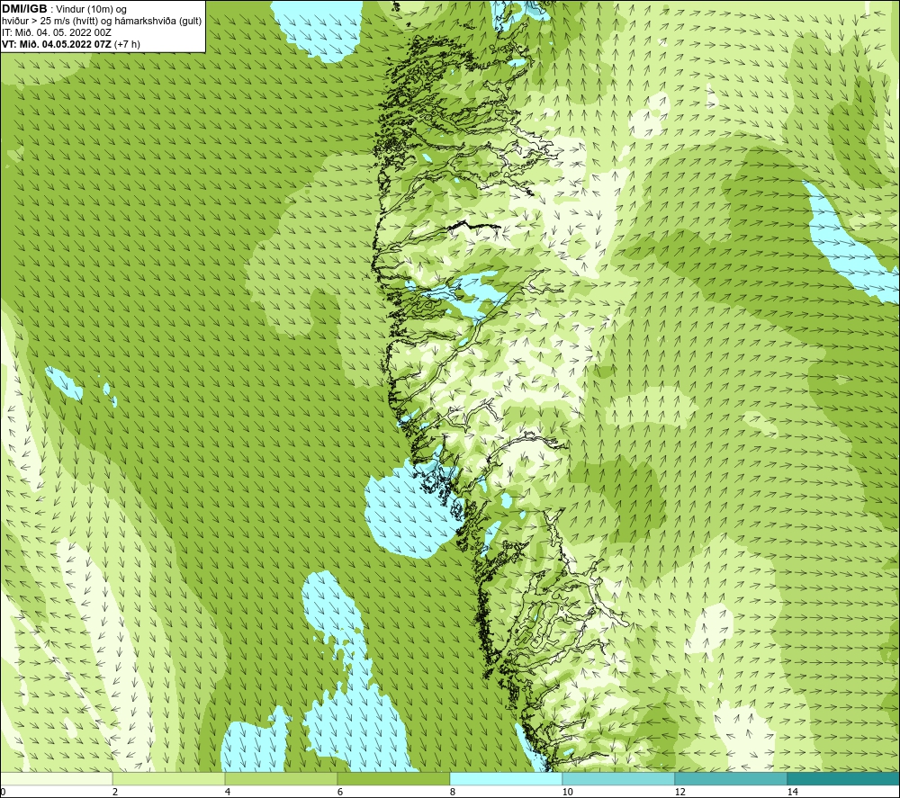The width and height of the screenshot is (900, 798).
Task: Click the 12–14 m/s teal legend segment
Action: 731,778
